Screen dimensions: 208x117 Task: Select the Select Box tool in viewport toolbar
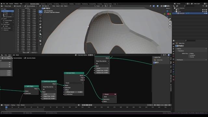click(40, 12)
